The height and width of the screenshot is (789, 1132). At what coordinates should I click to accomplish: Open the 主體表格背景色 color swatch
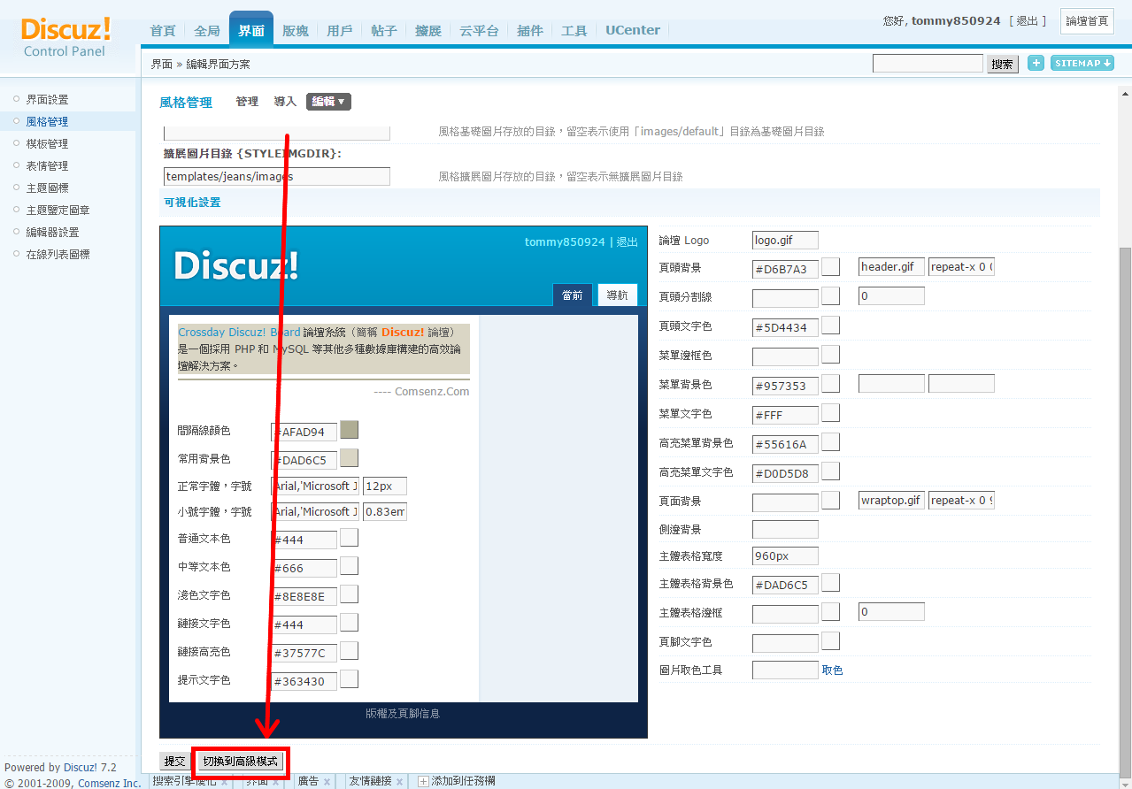point(831,583)
